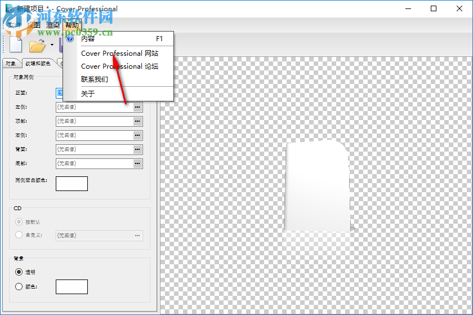Viewport: 473px width, 315px height.
Task: Click the 顶部 image path field
Action: (x=95, y=121)
